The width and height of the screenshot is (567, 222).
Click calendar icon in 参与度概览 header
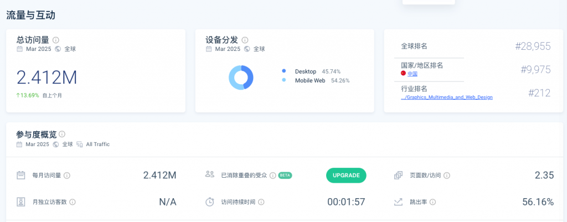point(19,144)
